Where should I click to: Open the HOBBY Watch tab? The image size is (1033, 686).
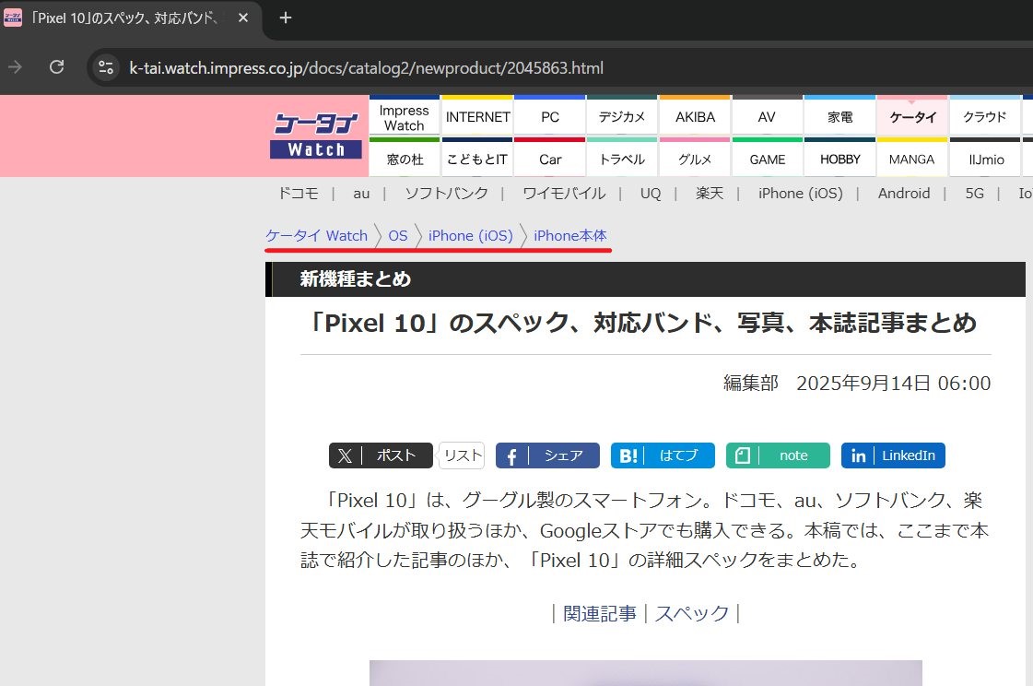pyautogui.click(x=840, y=159)
